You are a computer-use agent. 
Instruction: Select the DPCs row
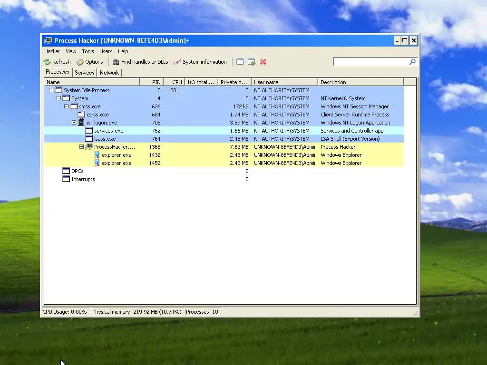click(224, 171)
